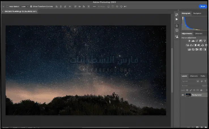Open the Properties panel sliders icon
Viewport: 209px width, 129px height.
pyautogui.click(x=177, y=26)
